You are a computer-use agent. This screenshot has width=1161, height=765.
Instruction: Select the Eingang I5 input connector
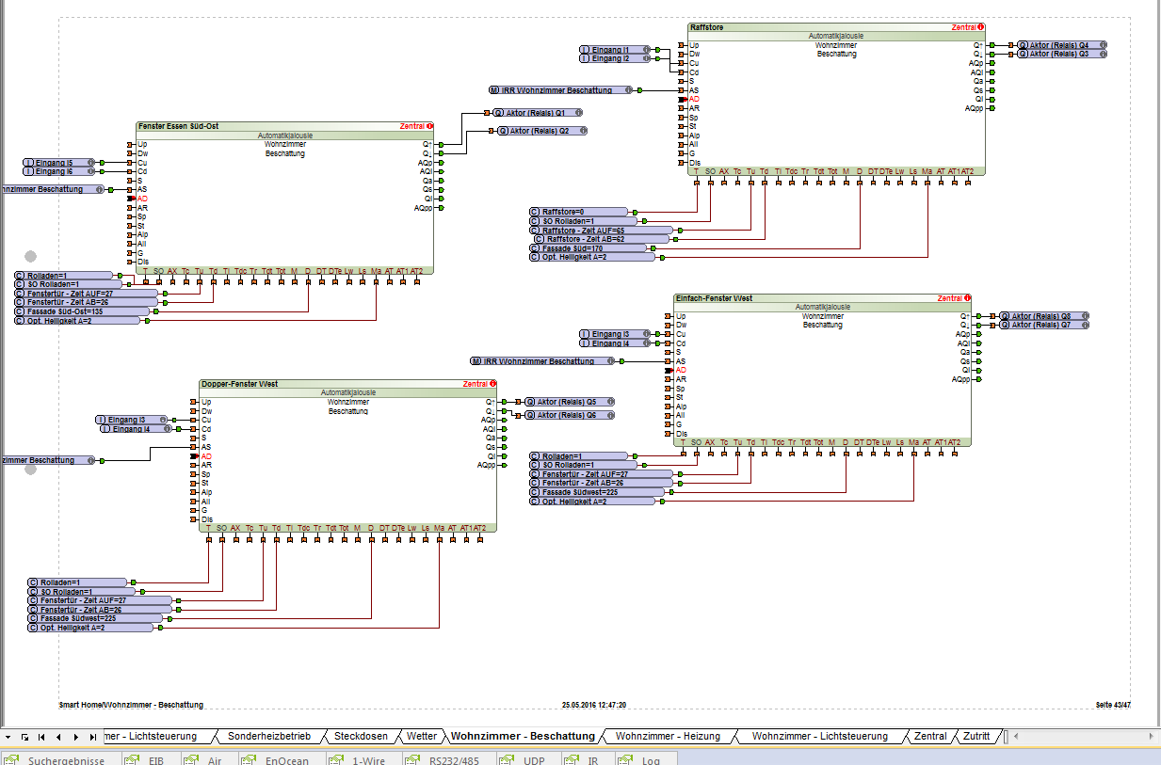[x=59, y=163]
